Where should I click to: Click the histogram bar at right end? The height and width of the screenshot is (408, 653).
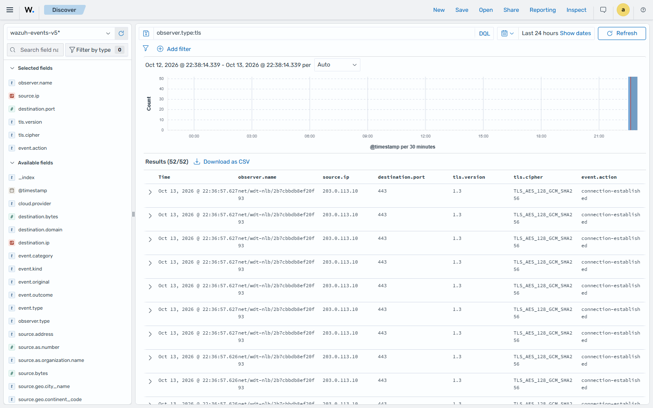(633, 103)
